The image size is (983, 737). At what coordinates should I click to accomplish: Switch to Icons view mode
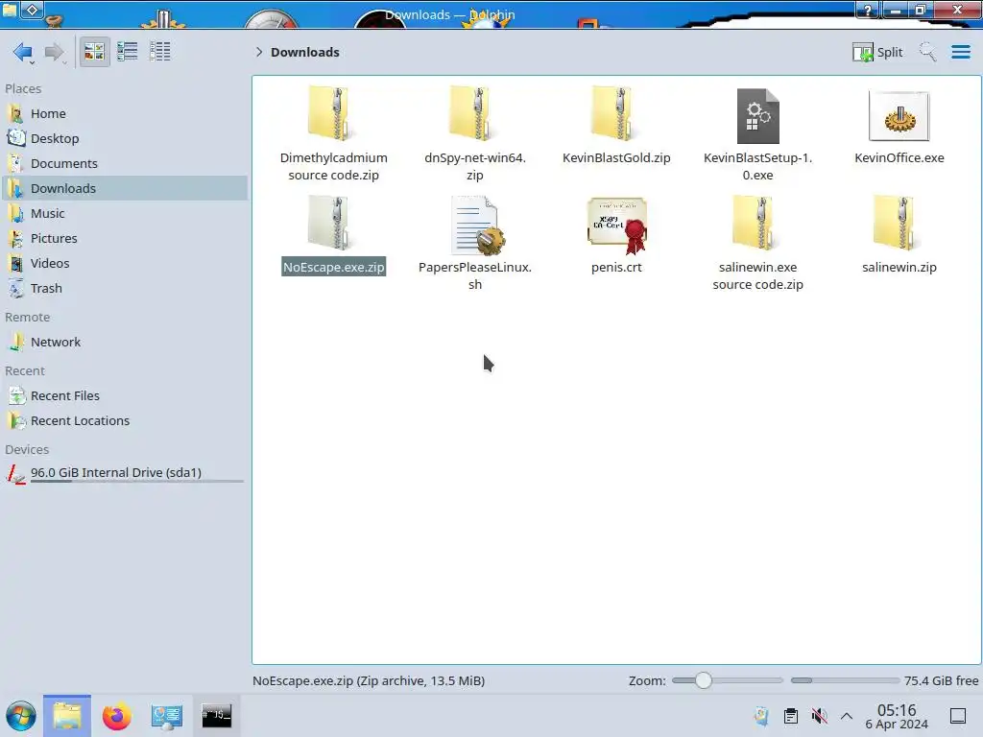[94, 52]
